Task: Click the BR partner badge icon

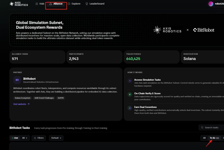Action: click(x=17, y=80)
